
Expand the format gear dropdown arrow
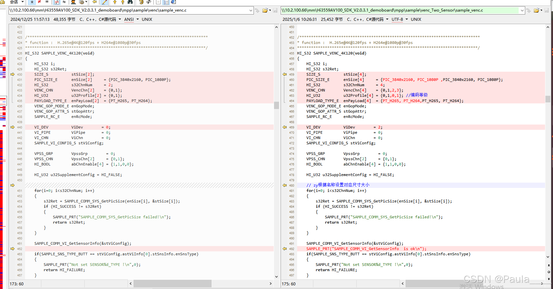coord(86,2)
